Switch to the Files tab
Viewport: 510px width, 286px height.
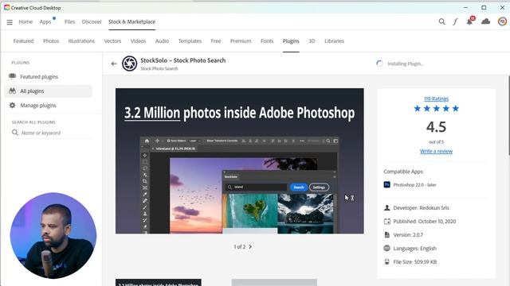pos(69,21)
